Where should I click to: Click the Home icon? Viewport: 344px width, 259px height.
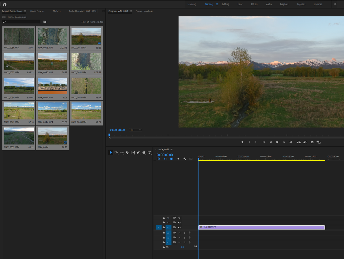(4, 4)
